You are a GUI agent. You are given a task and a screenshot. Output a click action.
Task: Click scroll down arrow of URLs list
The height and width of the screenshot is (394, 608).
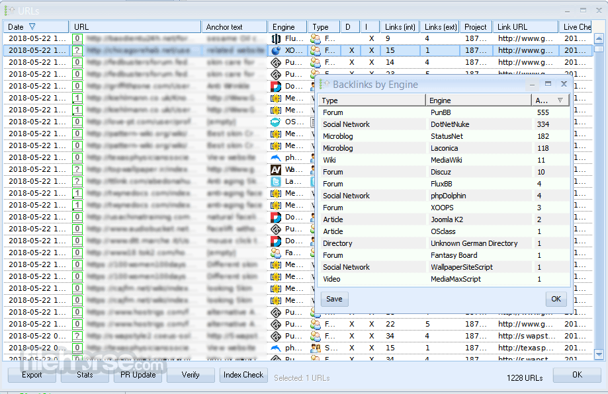point(599,354)
